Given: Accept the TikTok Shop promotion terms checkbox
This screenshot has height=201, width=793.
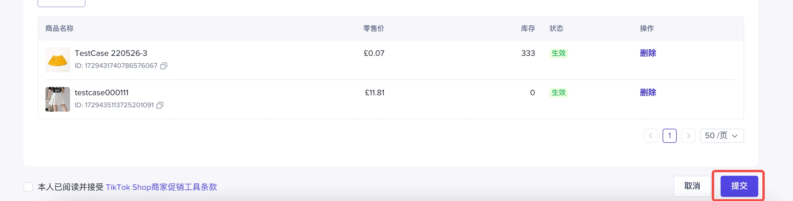Looking at the screenshot, I should pos(28,187).
